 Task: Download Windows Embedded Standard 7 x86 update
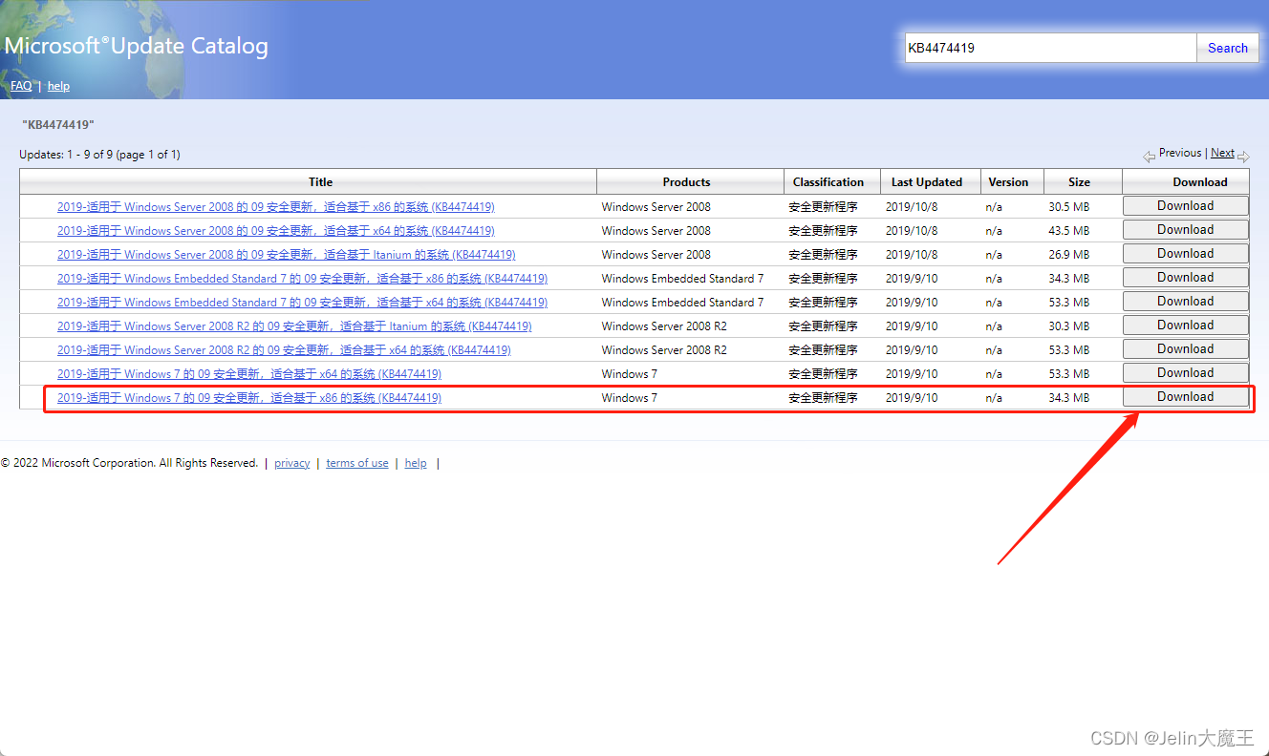click(x=1185, y=278)
